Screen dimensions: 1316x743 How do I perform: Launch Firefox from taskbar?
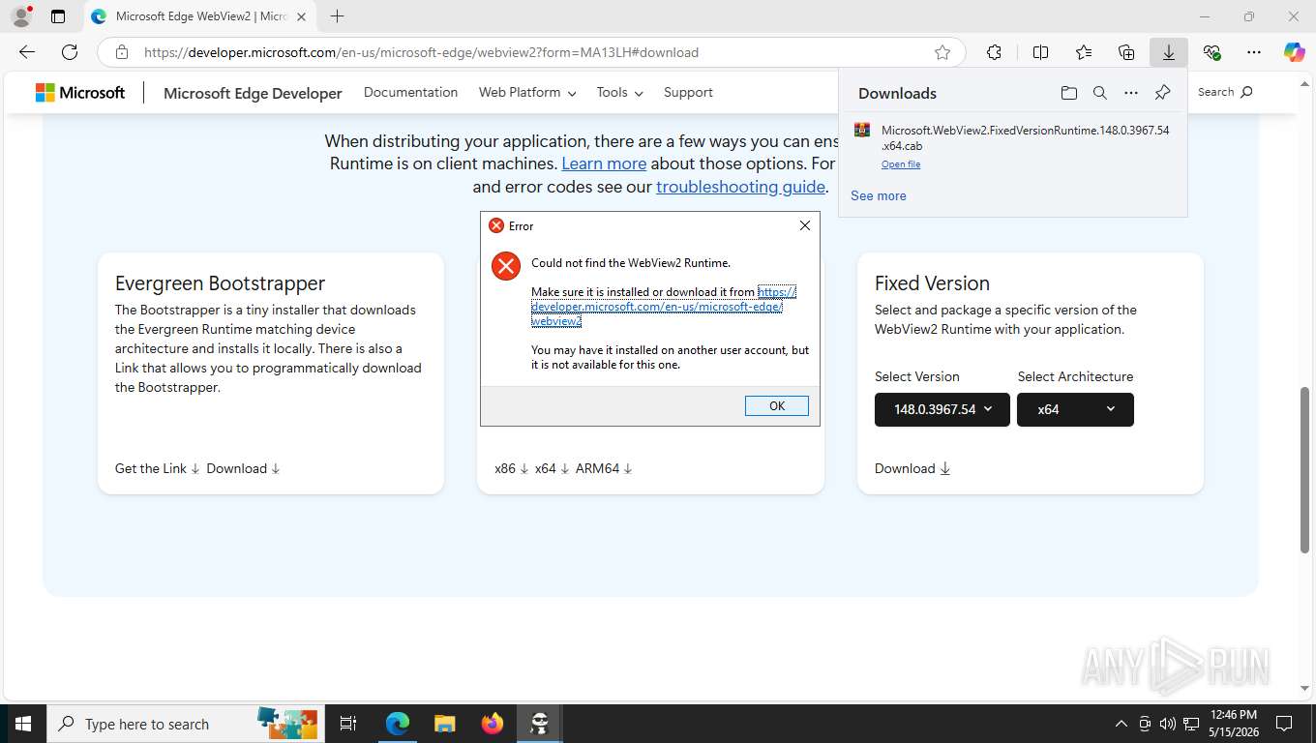[493, 724]
